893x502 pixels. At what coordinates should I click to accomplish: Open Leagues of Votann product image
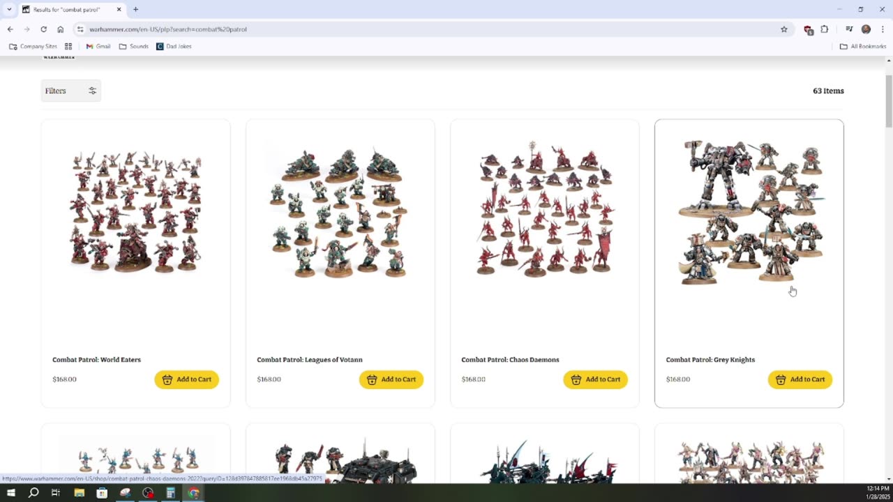tap(340, 211)
